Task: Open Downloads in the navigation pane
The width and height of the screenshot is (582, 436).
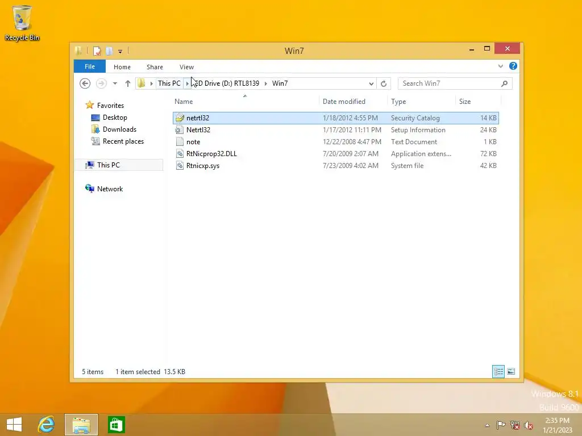Action: (x=119, y=129)
